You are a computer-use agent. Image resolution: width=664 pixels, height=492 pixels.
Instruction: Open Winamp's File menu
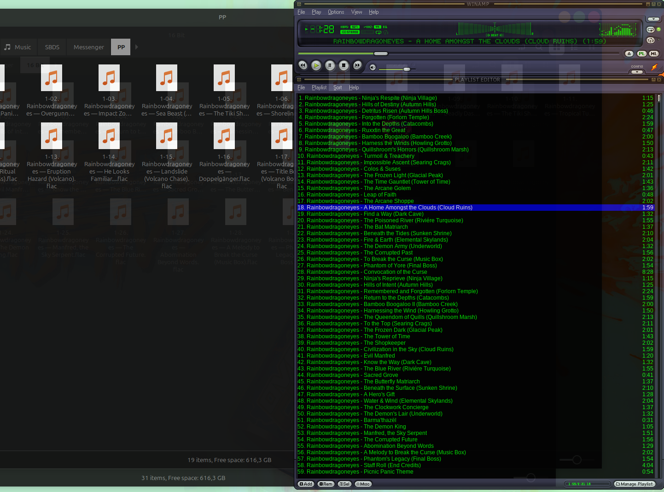tap(301, 12)
